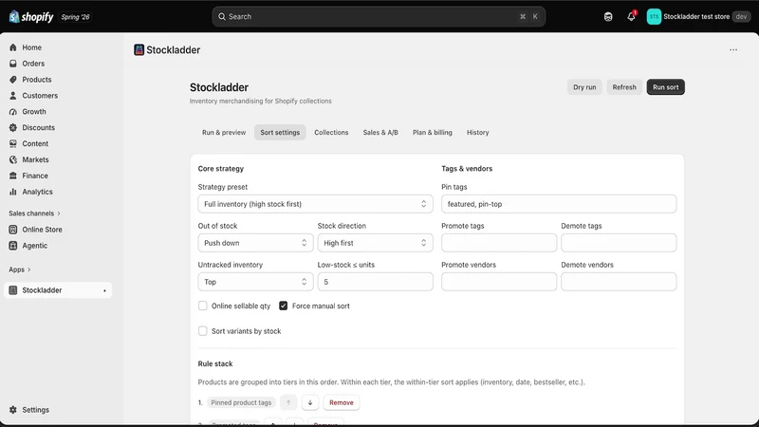Focus the top Search bar

379,16
